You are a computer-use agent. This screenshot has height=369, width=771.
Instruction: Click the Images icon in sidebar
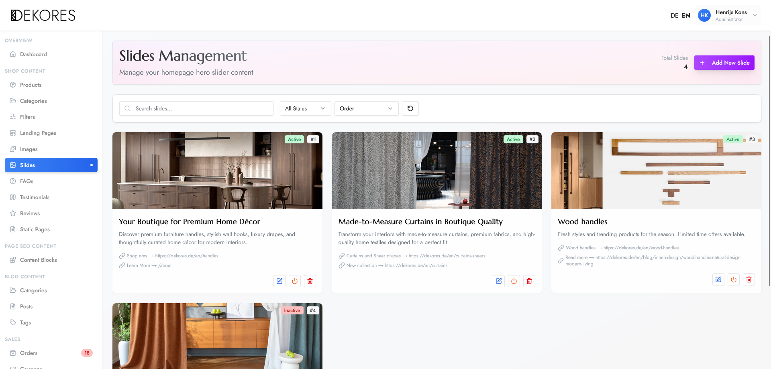coord(13,149)
